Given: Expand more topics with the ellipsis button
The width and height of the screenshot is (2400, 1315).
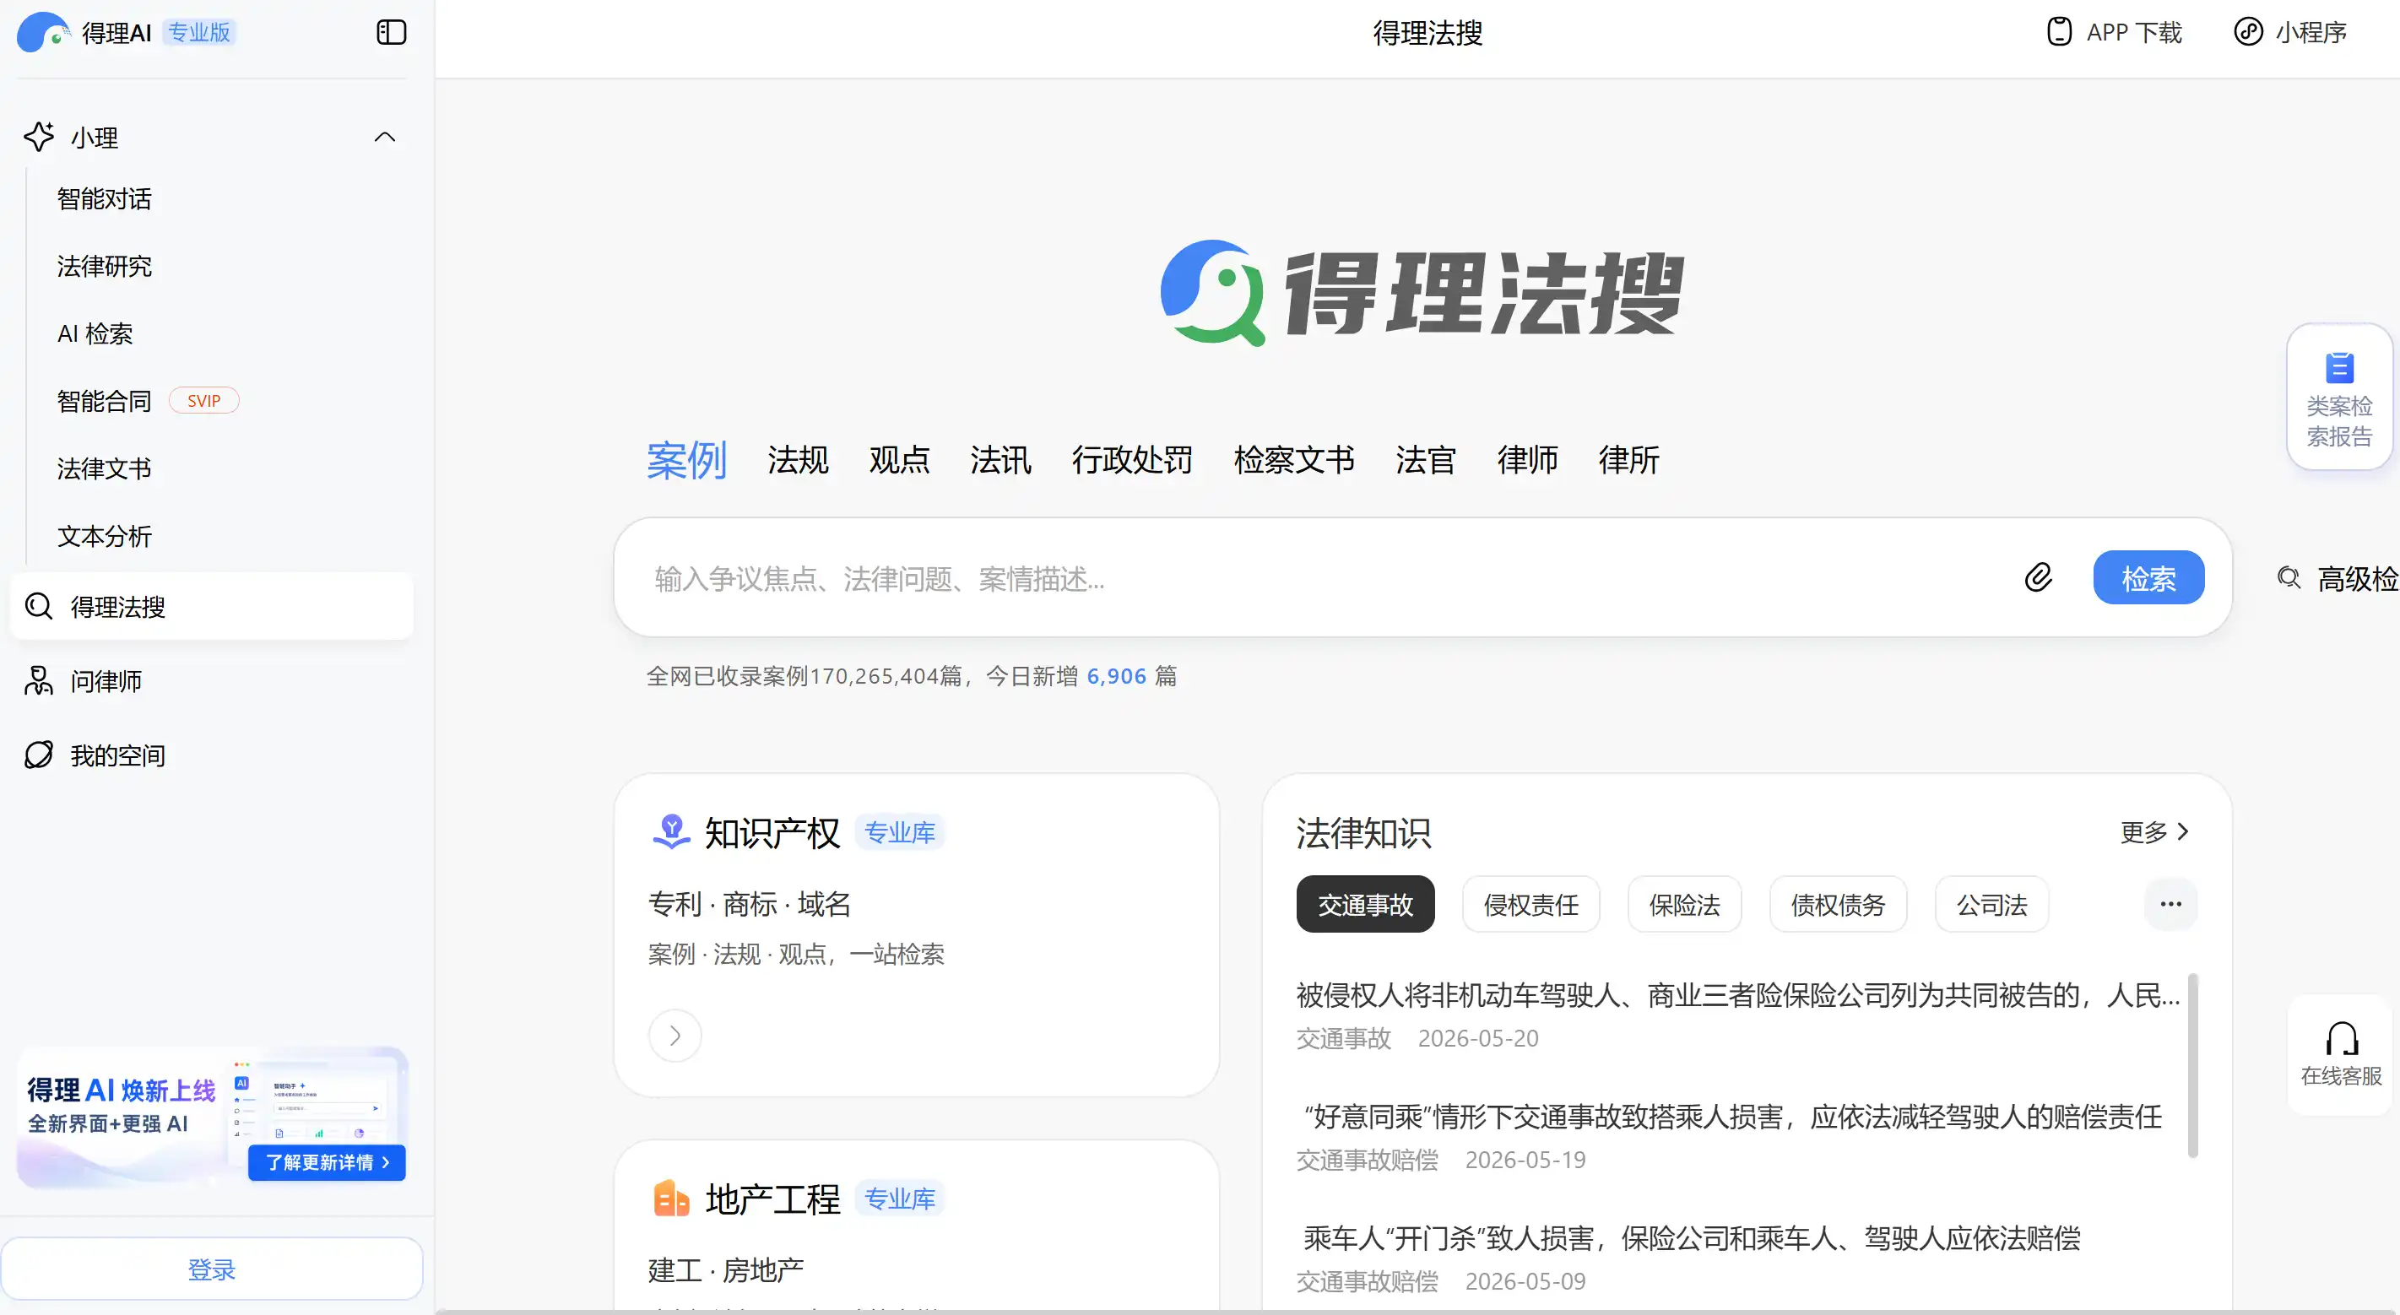Looking at the screenshot, I should (x=2171, y=904).
